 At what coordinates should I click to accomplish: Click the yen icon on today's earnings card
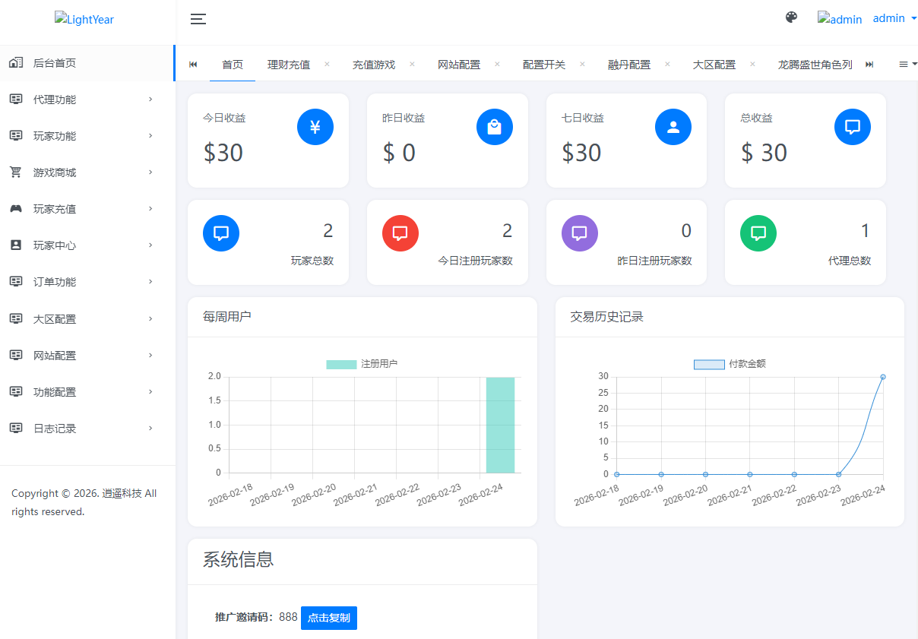[315, 127]
